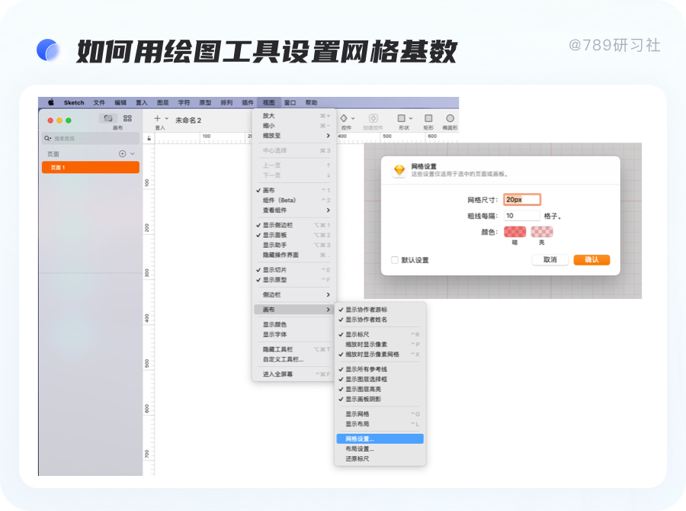Screen dimensions: 686x511
Task: Toggle 显示标尺 in canvas submenu
Action: pos(358,334)
